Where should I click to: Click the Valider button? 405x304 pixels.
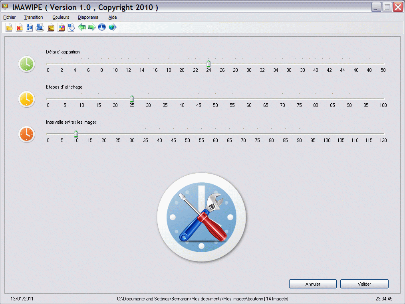coord(364,284)
